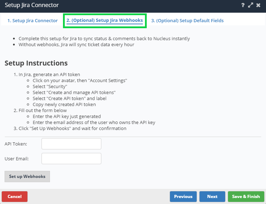Focus the User Email input field
Viewport: 266px width, 204px height.
[71, 159]
